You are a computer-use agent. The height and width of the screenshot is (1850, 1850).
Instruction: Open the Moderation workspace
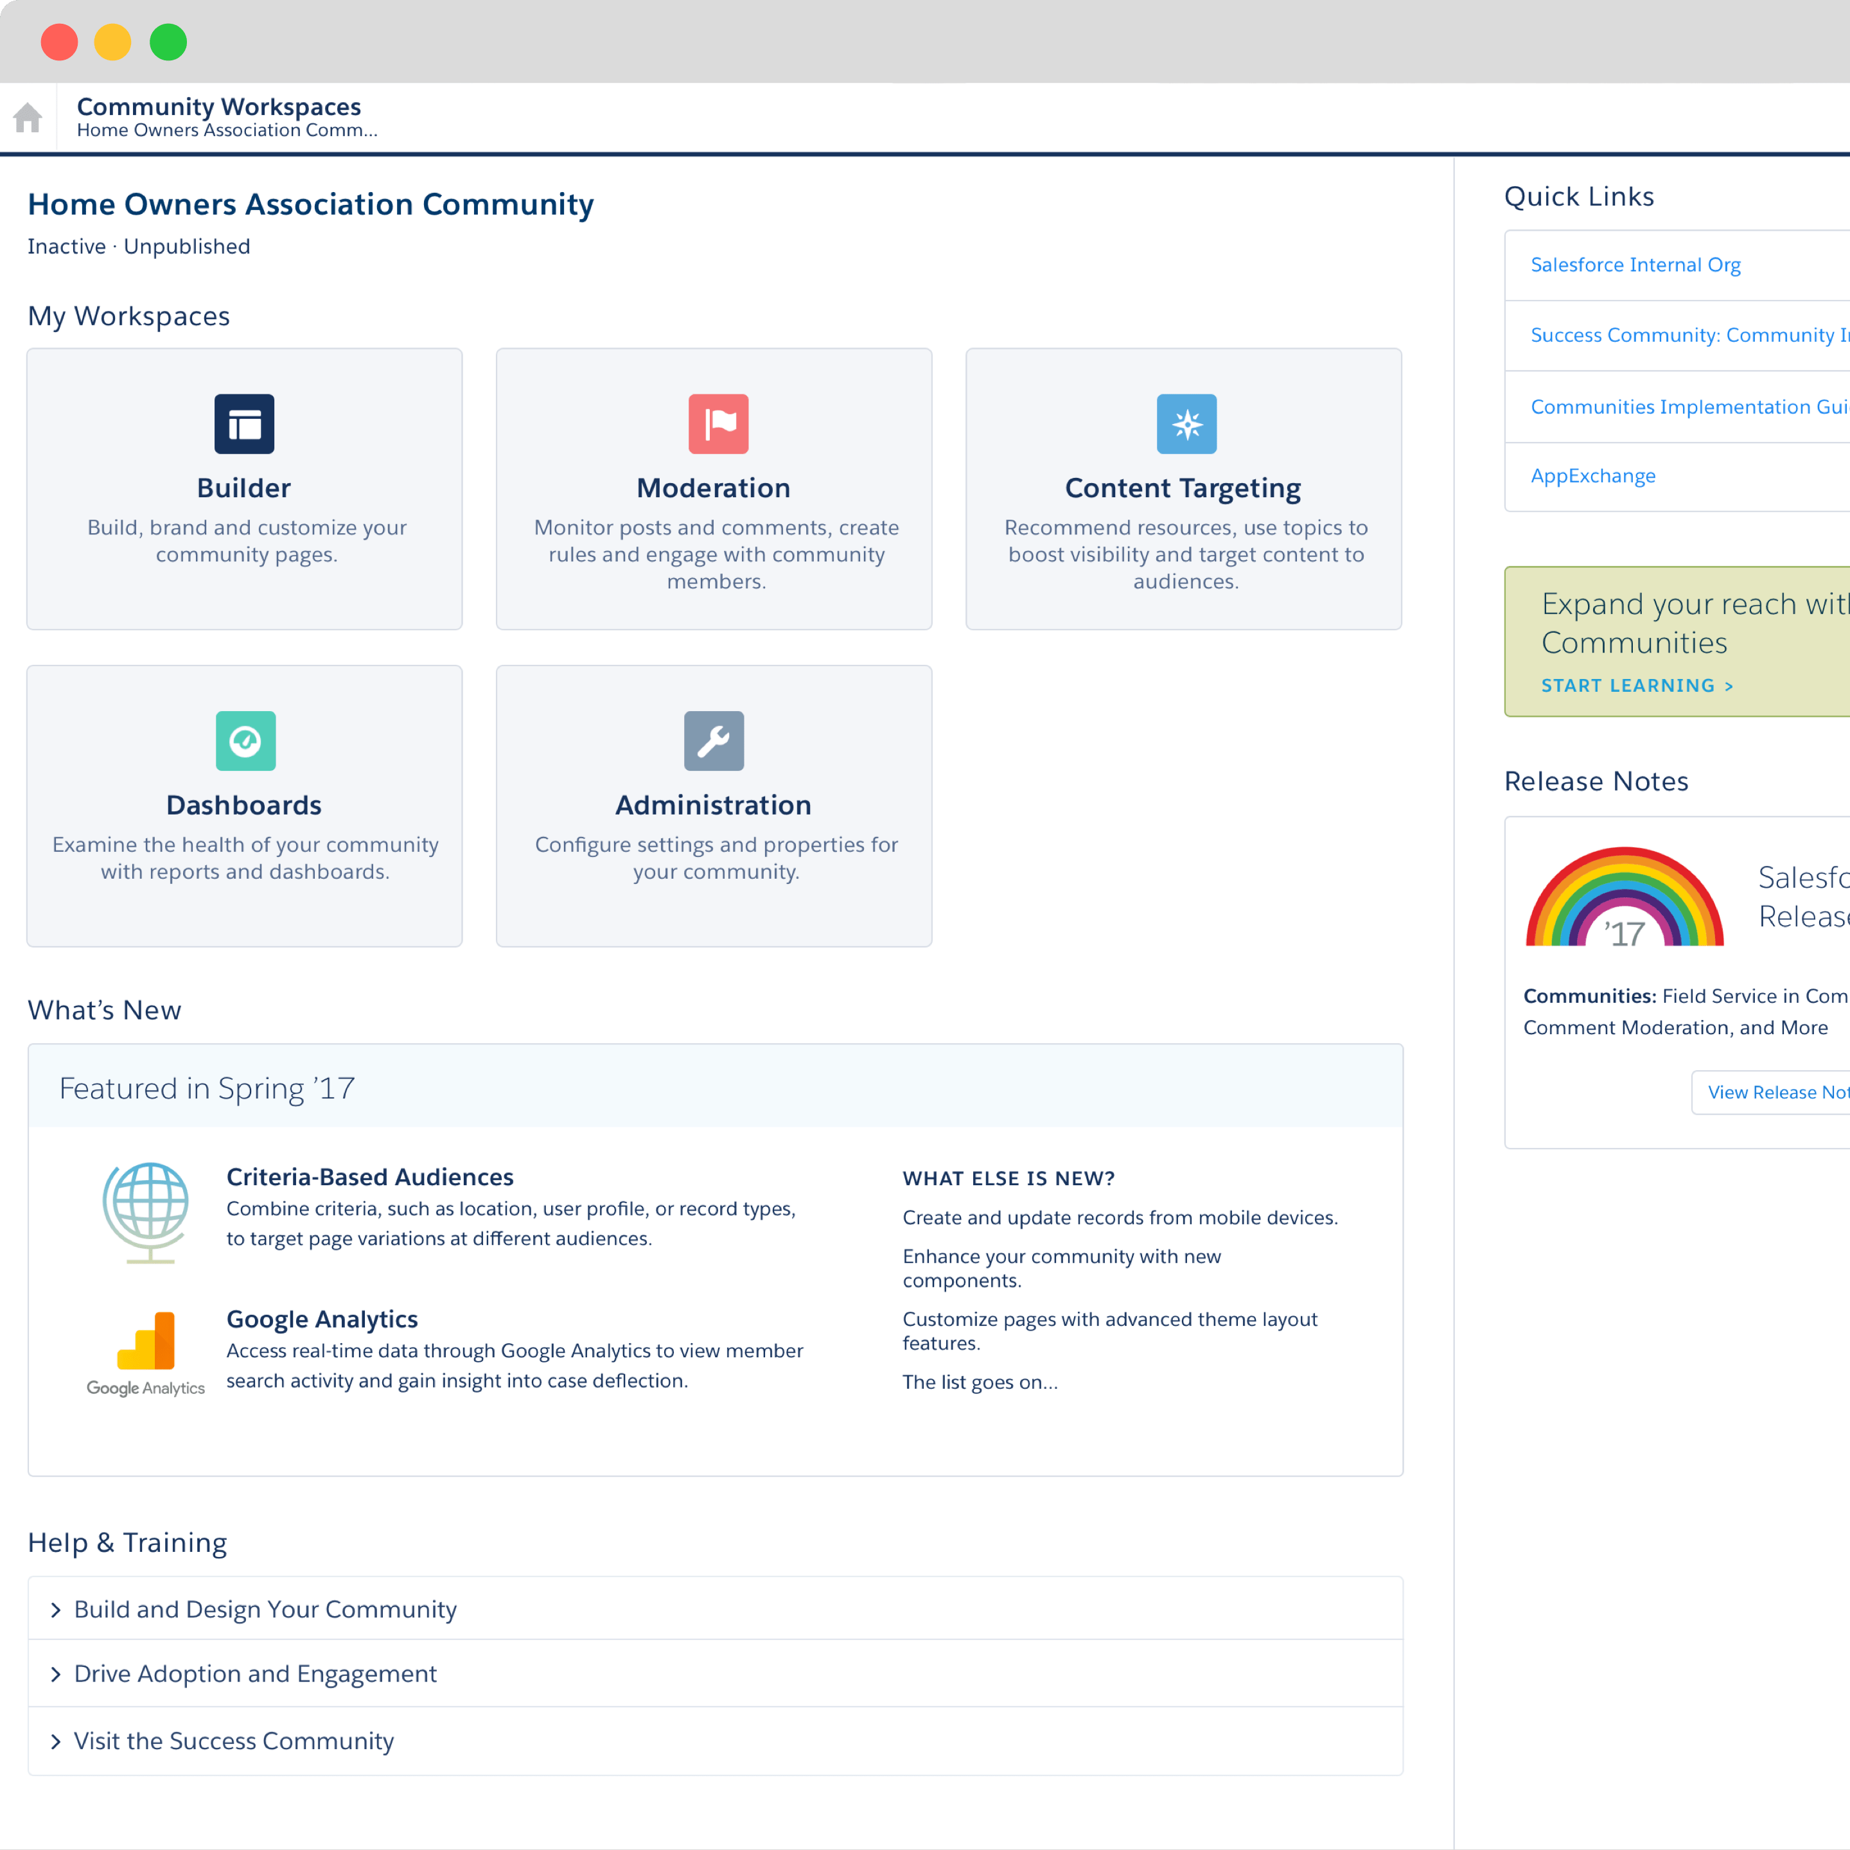[x=713, y=486]
